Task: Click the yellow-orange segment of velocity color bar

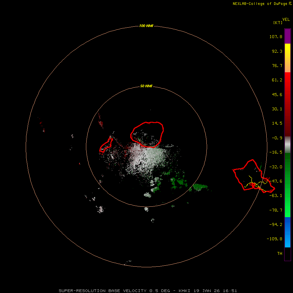Action: tap(287, 58)
